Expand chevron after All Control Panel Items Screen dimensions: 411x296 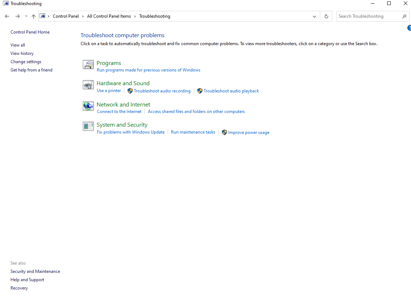click(x=135, y=16)
